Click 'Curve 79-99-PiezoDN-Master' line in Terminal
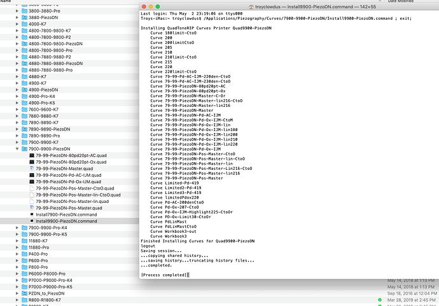The image size is (439, 306). (x=182, y=110)
